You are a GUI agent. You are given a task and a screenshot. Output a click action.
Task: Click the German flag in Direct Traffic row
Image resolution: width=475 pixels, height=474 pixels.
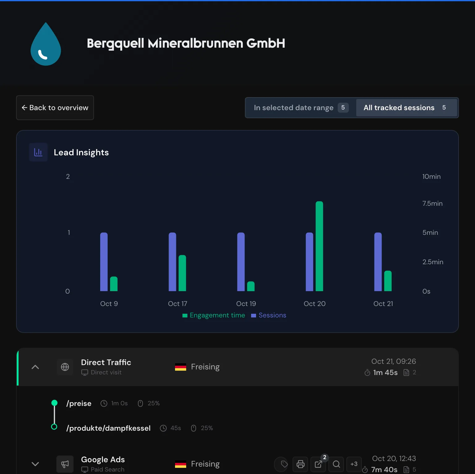coord(181,367)
